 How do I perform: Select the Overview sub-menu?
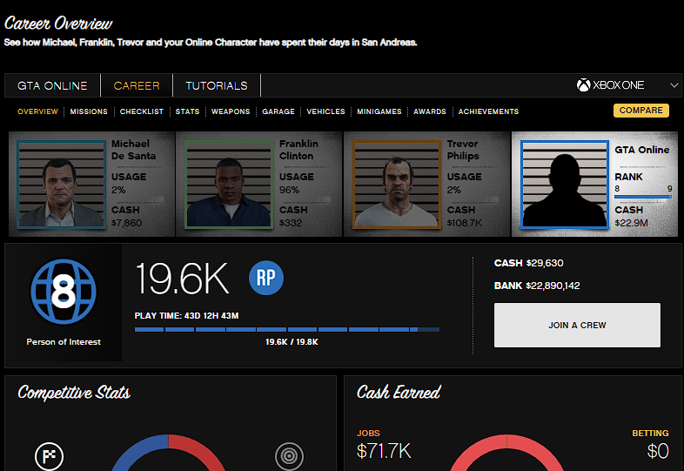(37, 111)
